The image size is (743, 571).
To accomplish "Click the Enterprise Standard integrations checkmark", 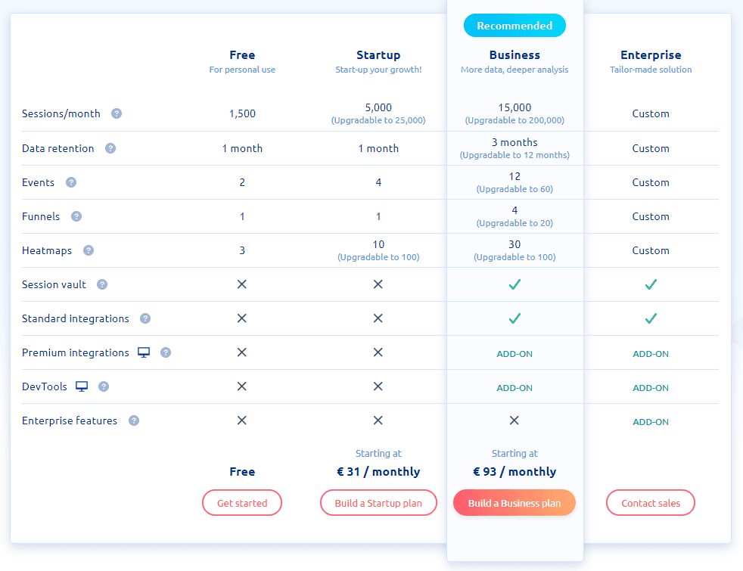I will point(651,318).
